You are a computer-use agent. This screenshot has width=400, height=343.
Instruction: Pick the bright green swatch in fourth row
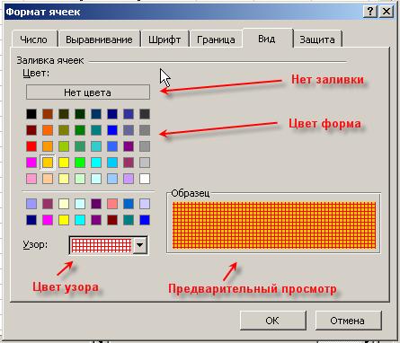pos(80,163)
